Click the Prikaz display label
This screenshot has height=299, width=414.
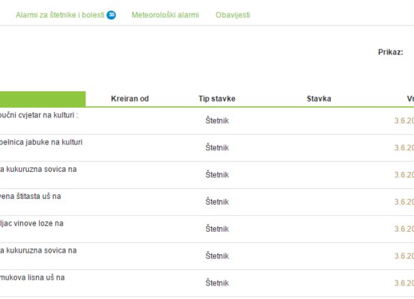pos(391,52)
